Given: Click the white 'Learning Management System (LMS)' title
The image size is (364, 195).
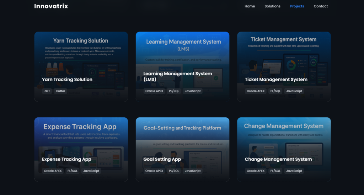Looking at the screenshot, I should pyautogui.click(x=178, y=77).
